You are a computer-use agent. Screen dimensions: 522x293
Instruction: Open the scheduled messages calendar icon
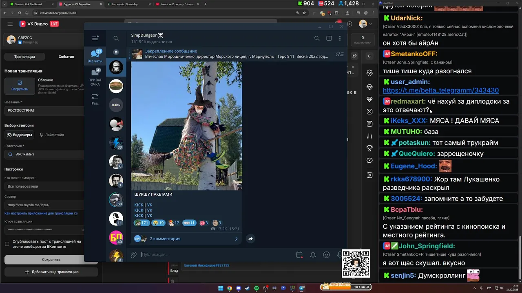tap(299, 255)
